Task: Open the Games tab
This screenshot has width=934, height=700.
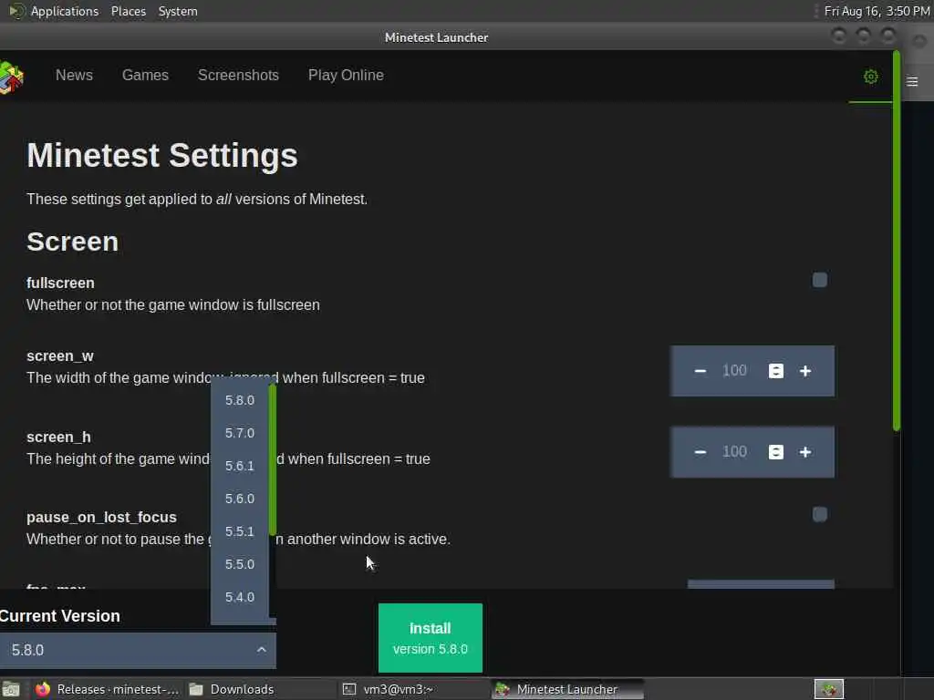Action: (145, 75)
